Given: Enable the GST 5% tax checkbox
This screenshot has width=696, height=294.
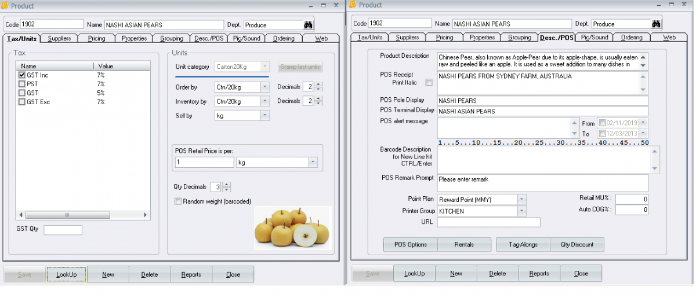Looking at the screenshot, I should 22,93.
